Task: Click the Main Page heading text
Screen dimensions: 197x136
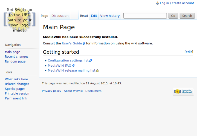Action: point(59,27)
